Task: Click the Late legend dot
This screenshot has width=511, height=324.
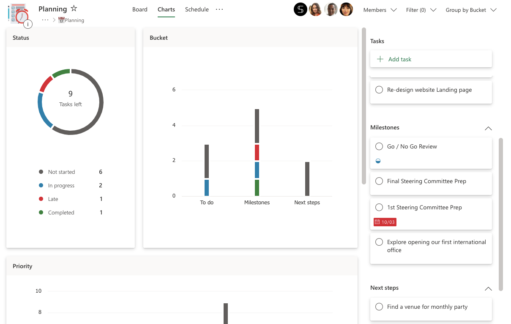Action: point(41,199)
